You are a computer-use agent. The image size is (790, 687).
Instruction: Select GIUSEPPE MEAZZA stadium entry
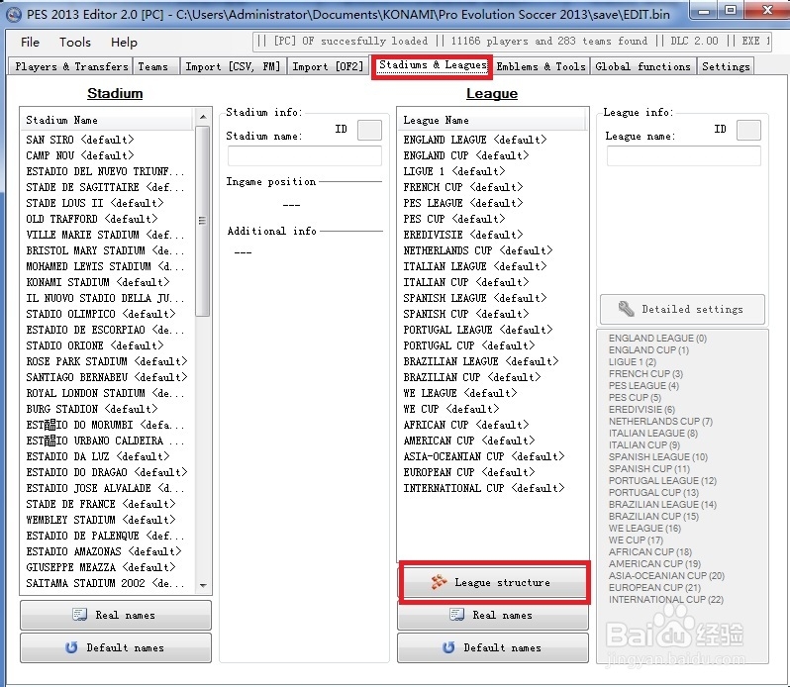(101, 567)
